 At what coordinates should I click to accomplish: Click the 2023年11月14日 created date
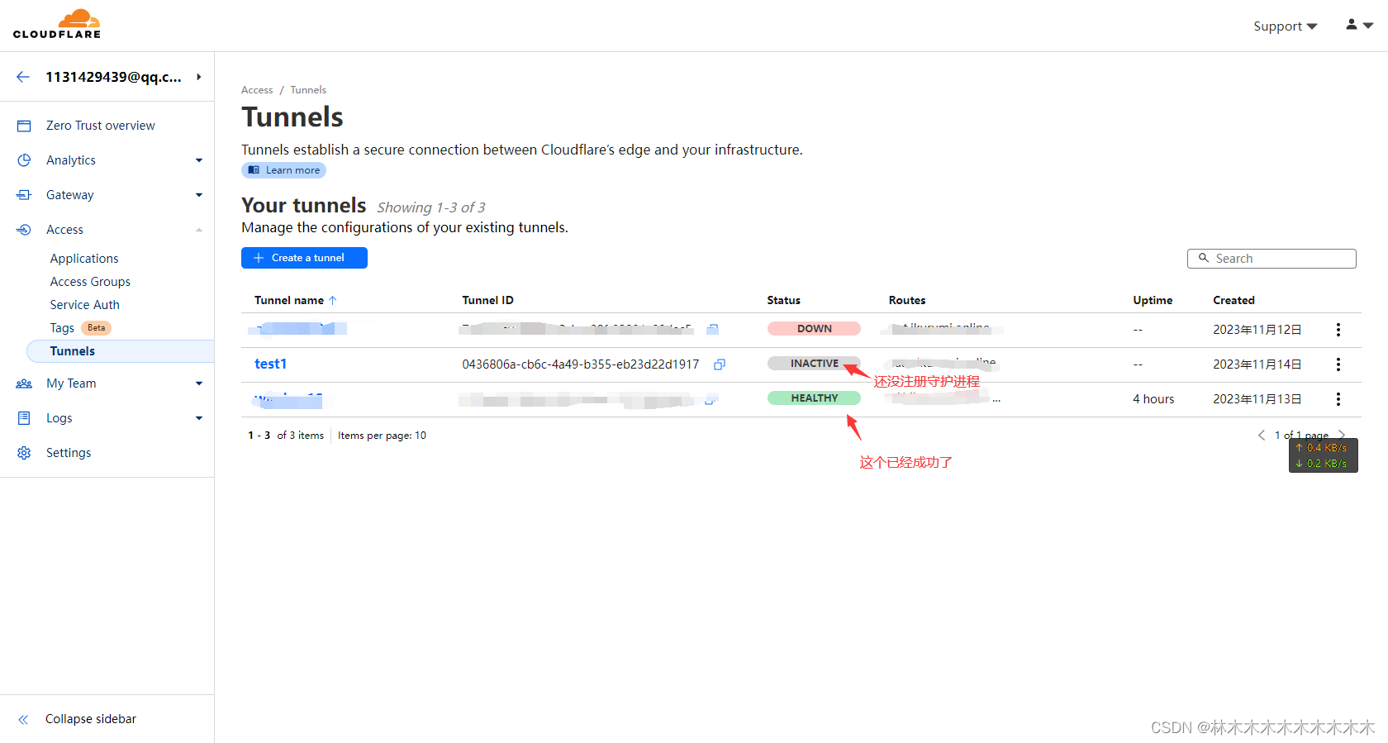[1257, 364]
